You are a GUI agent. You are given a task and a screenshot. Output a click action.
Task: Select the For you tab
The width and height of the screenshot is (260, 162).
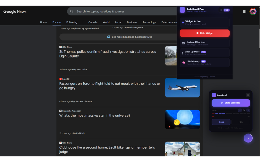coord(57,22)
